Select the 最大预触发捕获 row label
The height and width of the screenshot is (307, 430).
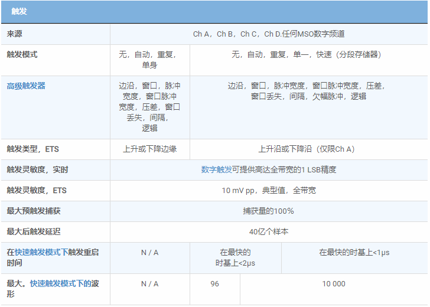33,211
